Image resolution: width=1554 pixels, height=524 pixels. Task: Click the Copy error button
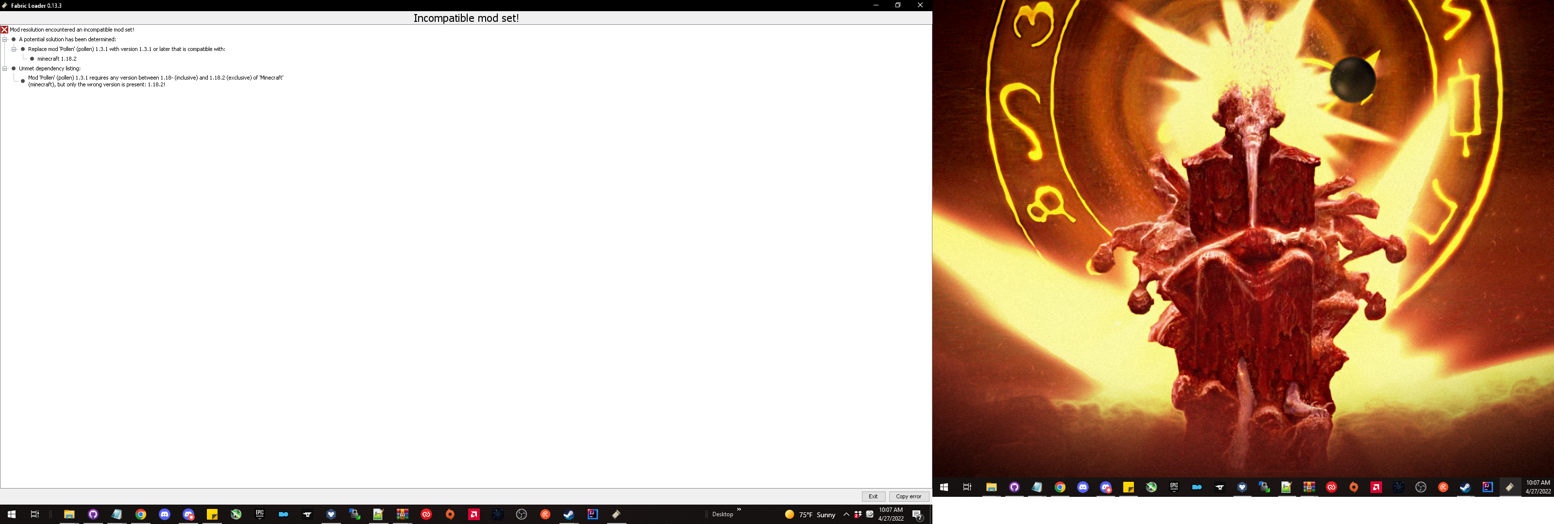click(908, 496)
